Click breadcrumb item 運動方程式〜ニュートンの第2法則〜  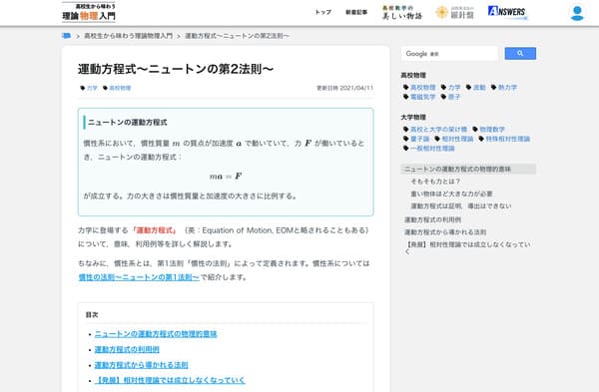point(237,36)
